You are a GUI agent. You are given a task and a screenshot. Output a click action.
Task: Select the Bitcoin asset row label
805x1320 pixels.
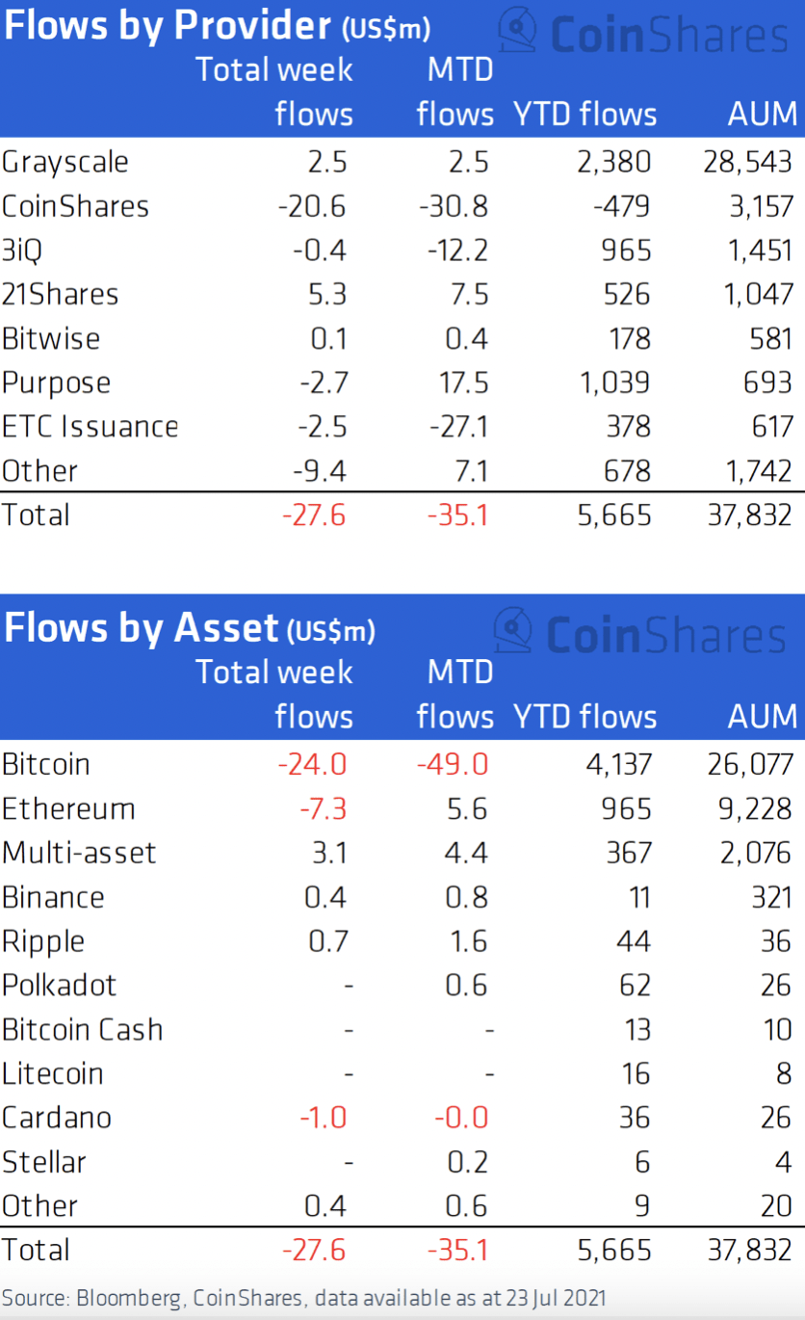tap(46, 764)
